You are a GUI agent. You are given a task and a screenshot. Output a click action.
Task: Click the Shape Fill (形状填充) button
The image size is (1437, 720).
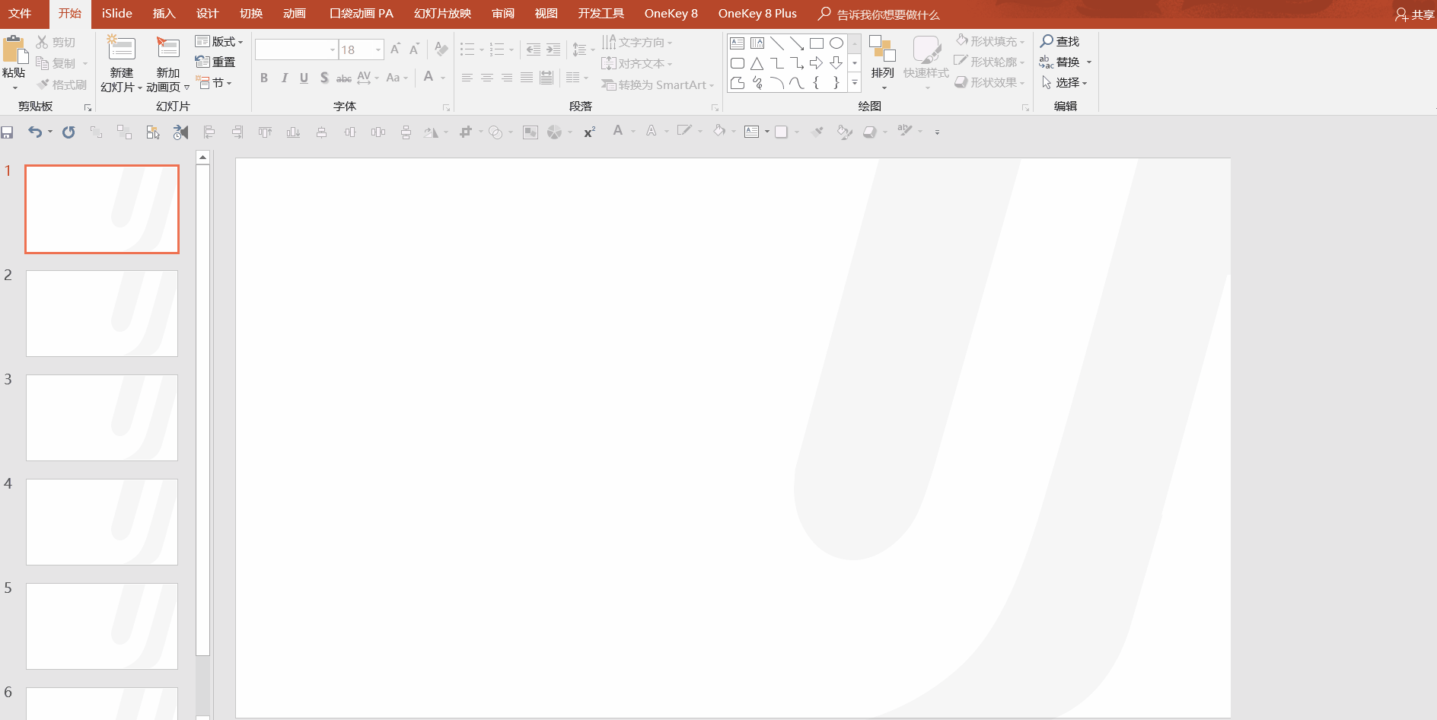990,41
